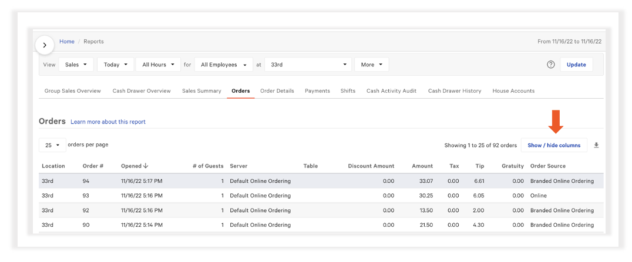Click the Update button
Viewport: 632px width, 262px height.
pos(576,65)
